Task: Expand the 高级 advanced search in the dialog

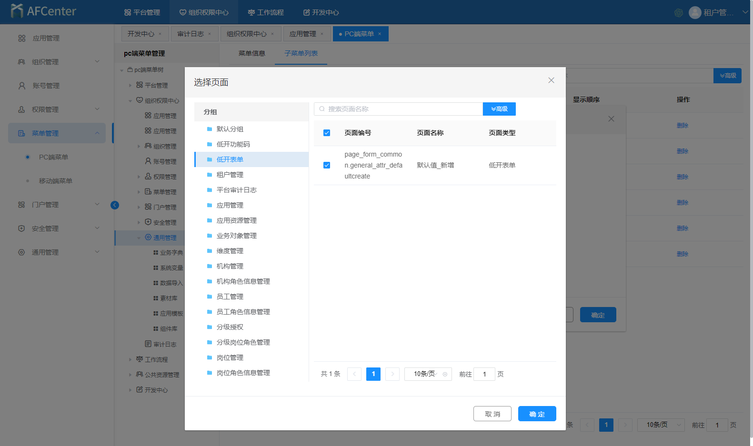Action: pos(499,109)
